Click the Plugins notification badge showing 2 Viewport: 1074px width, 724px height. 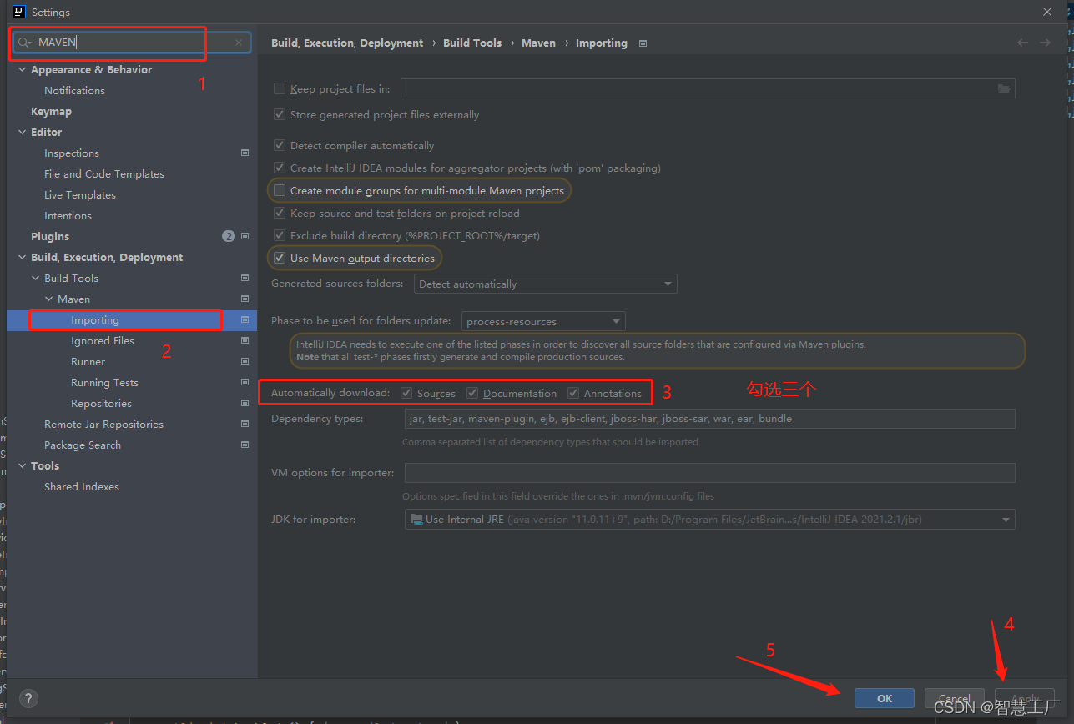228,236
